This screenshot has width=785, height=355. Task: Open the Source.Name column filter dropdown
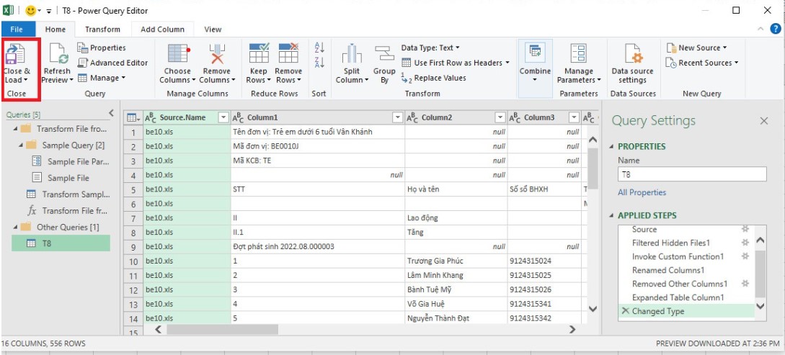(x=223, y=117)
